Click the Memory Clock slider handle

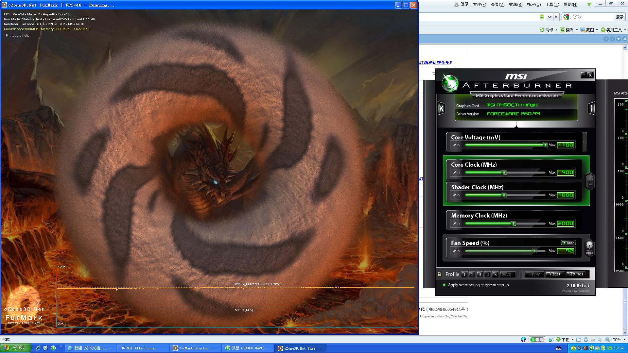pos(514,224)
